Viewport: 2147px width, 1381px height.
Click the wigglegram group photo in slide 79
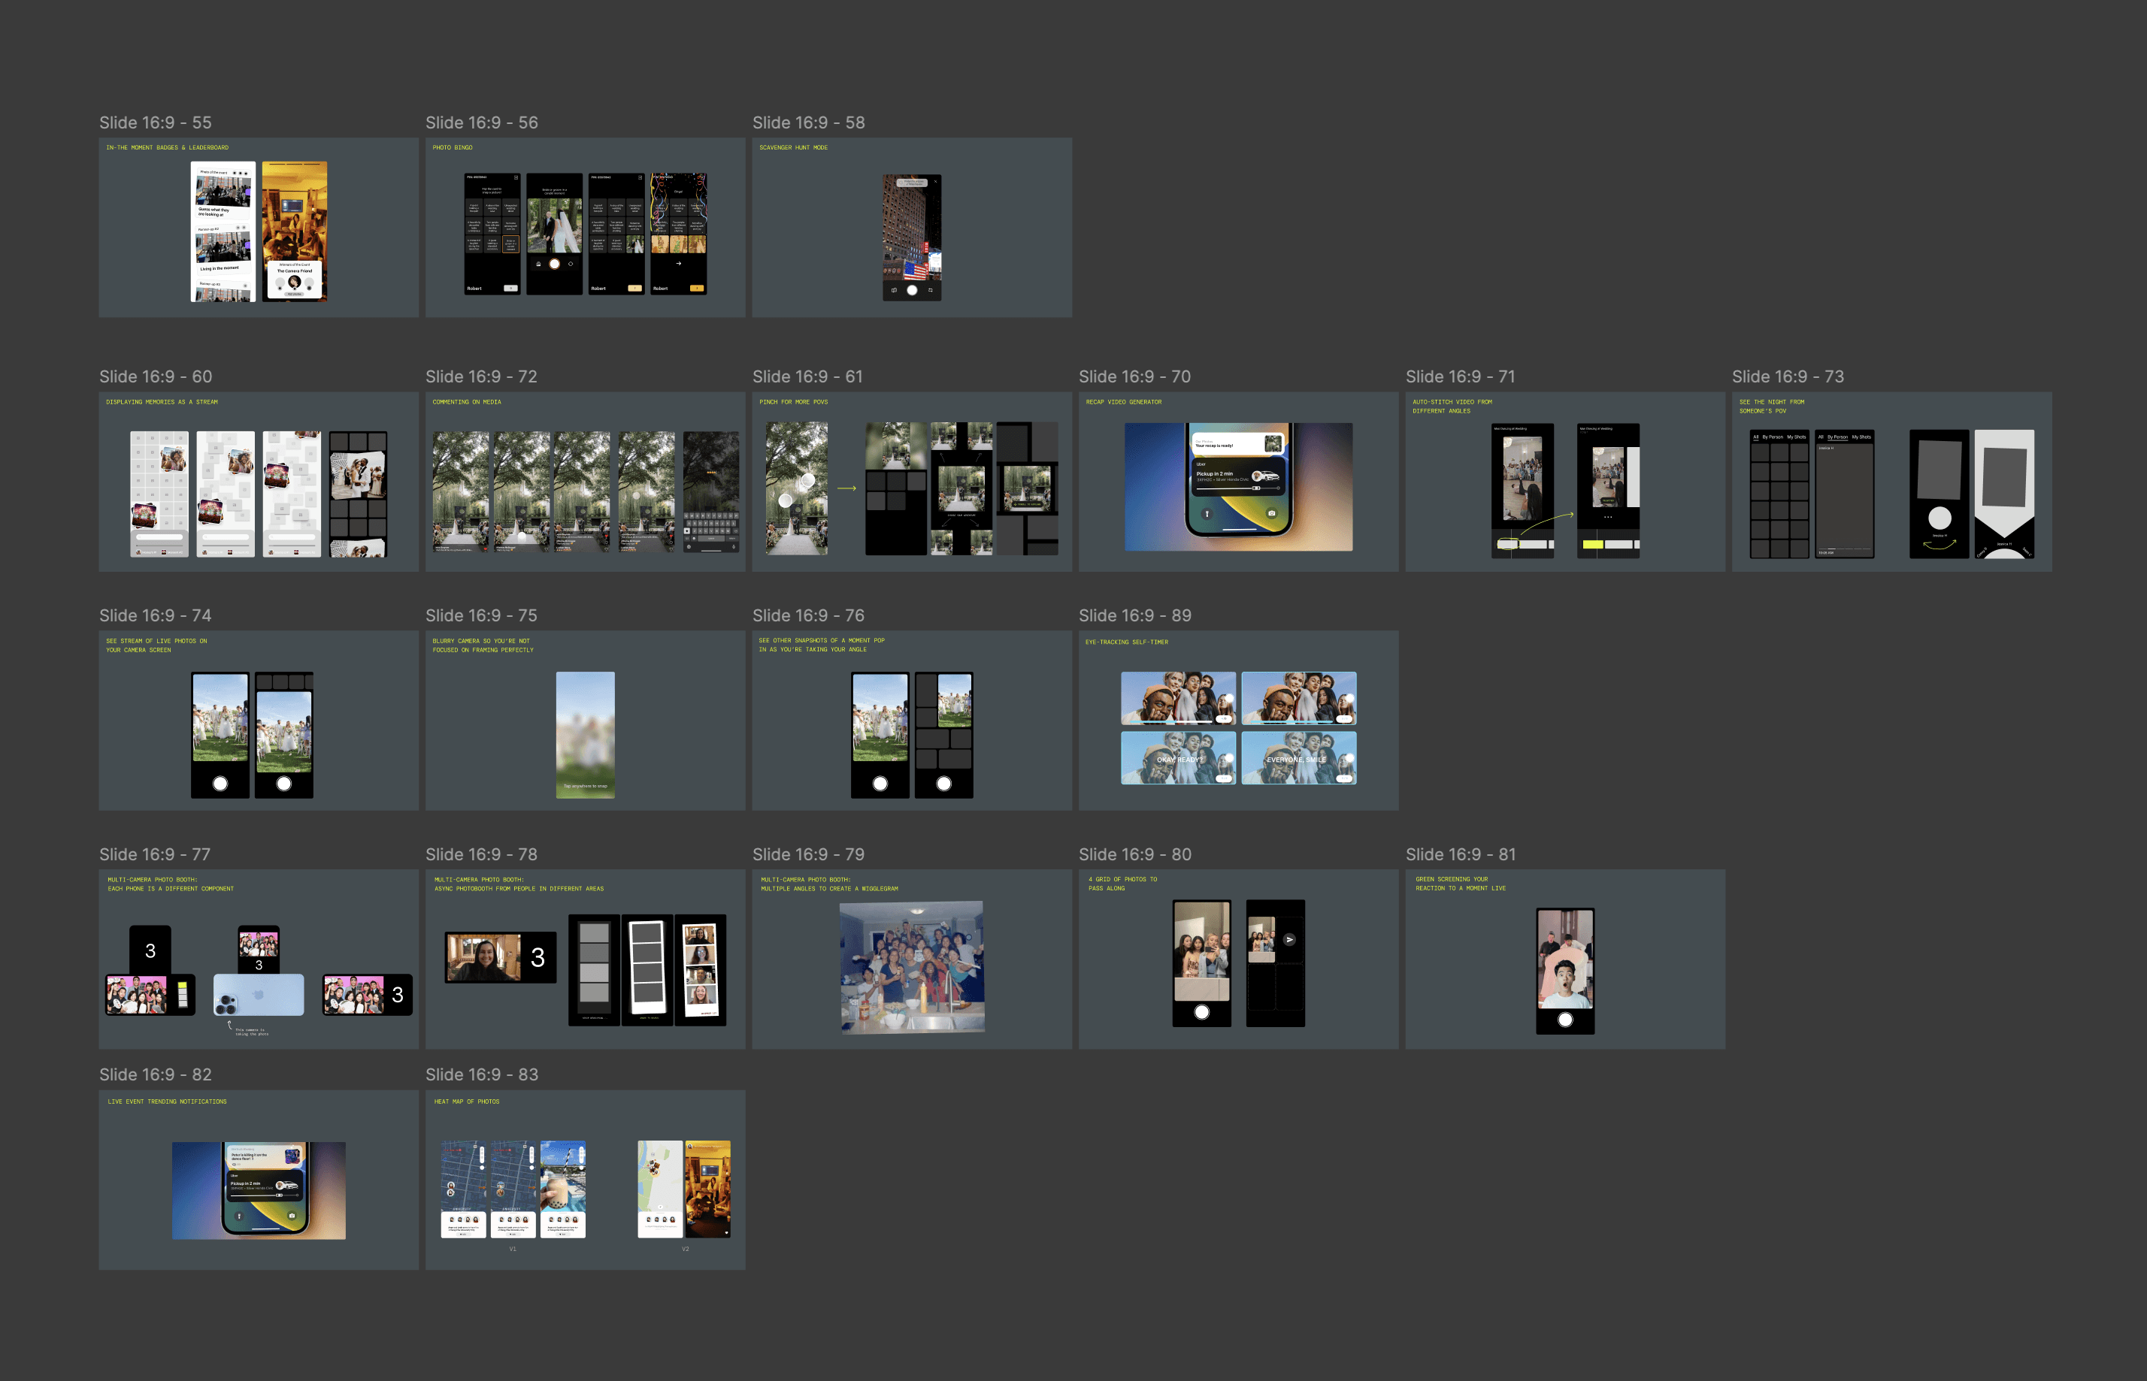tap(912, 967)
